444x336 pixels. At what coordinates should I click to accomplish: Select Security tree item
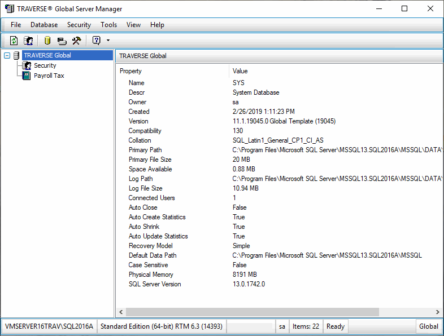[45, 65]
